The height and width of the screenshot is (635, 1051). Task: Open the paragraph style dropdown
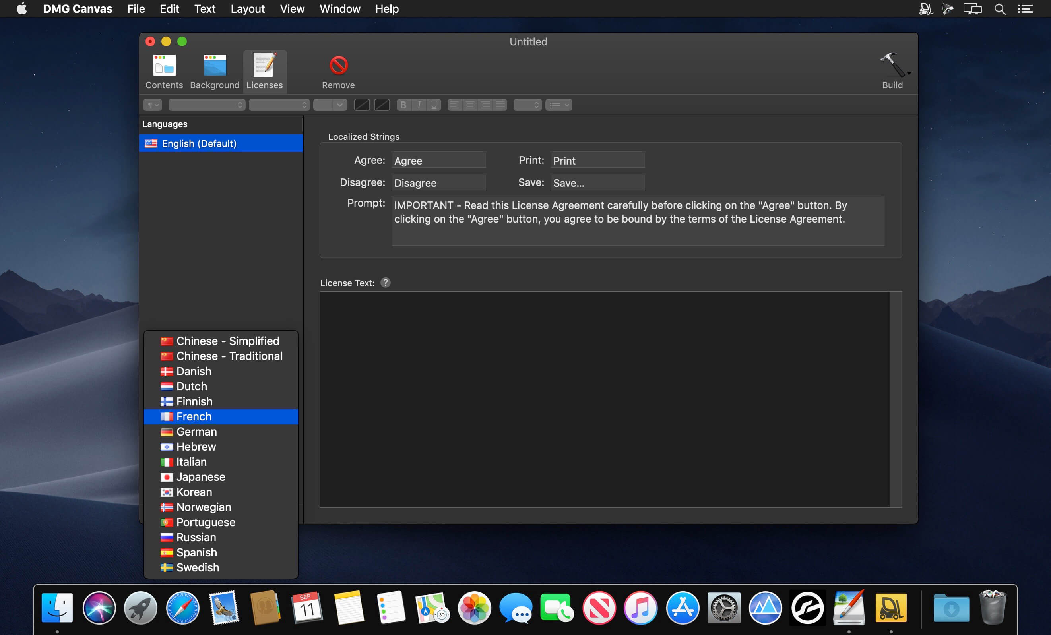point(152,105)
